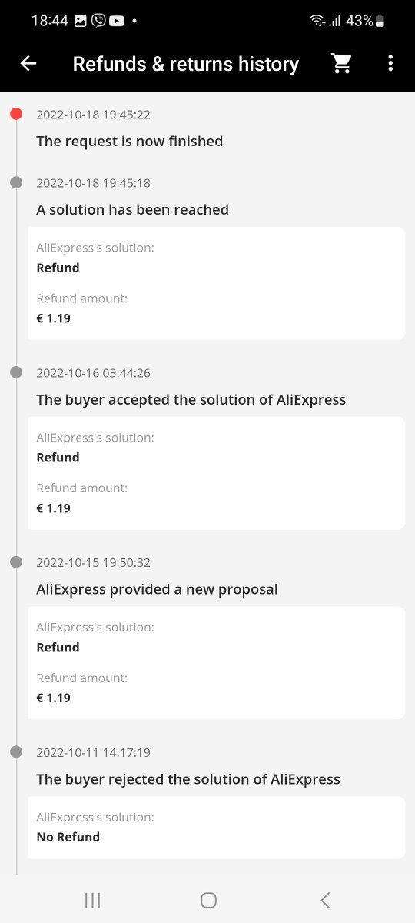Select the timeline dot dated 2022-10-11 14:17:19
The width and height of the screenshot is (415, 923).
pos(16,752)
